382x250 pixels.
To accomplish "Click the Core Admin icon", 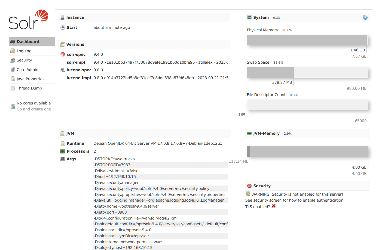I will [13, 70].
